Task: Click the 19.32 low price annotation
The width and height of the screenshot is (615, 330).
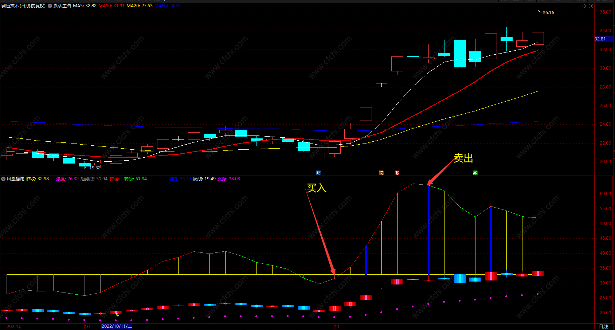Action: coord(95,168)
